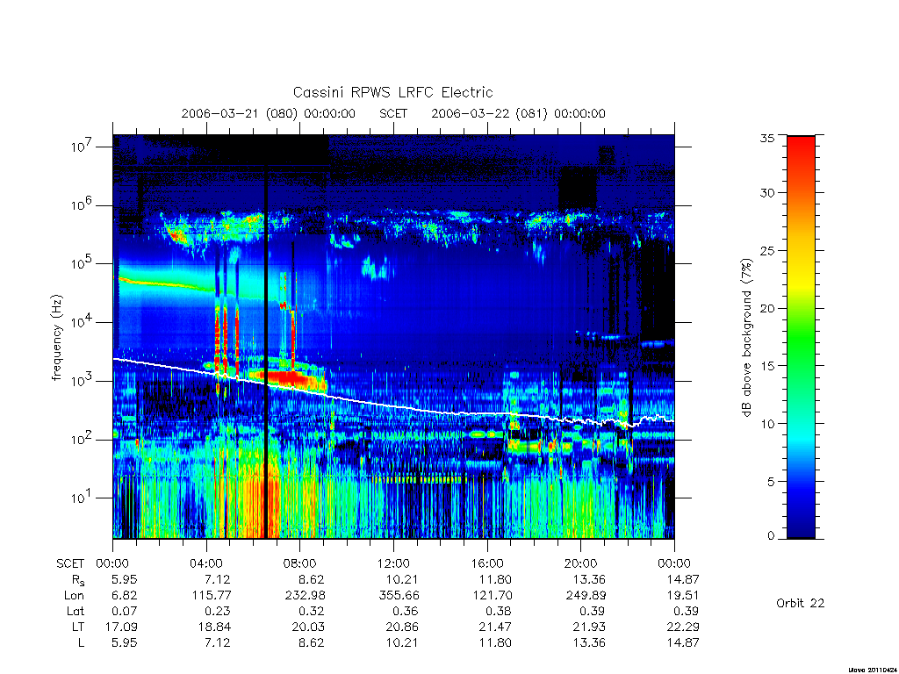Click the Rs value "10.21"
The width and height of the screenshot is (899, 674).
click(401, 579)
